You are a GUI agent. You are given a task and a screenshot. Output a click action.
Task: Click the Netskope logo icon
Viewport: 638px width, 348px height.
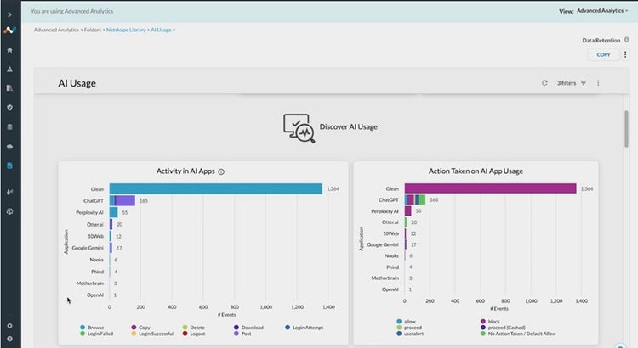(9, 31)
